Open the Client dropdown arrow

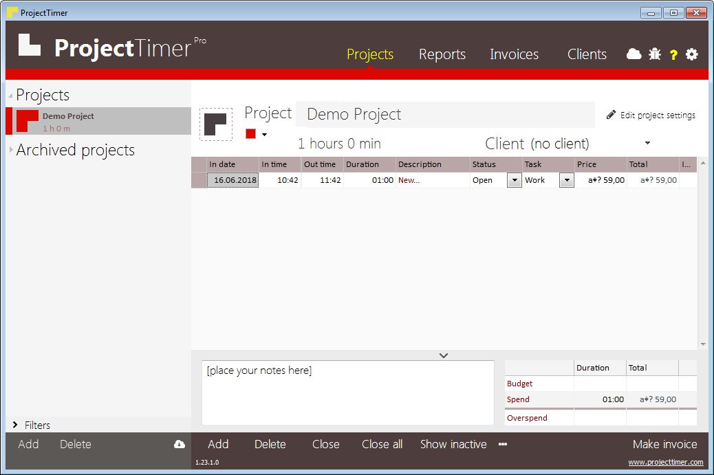point(647,143)
